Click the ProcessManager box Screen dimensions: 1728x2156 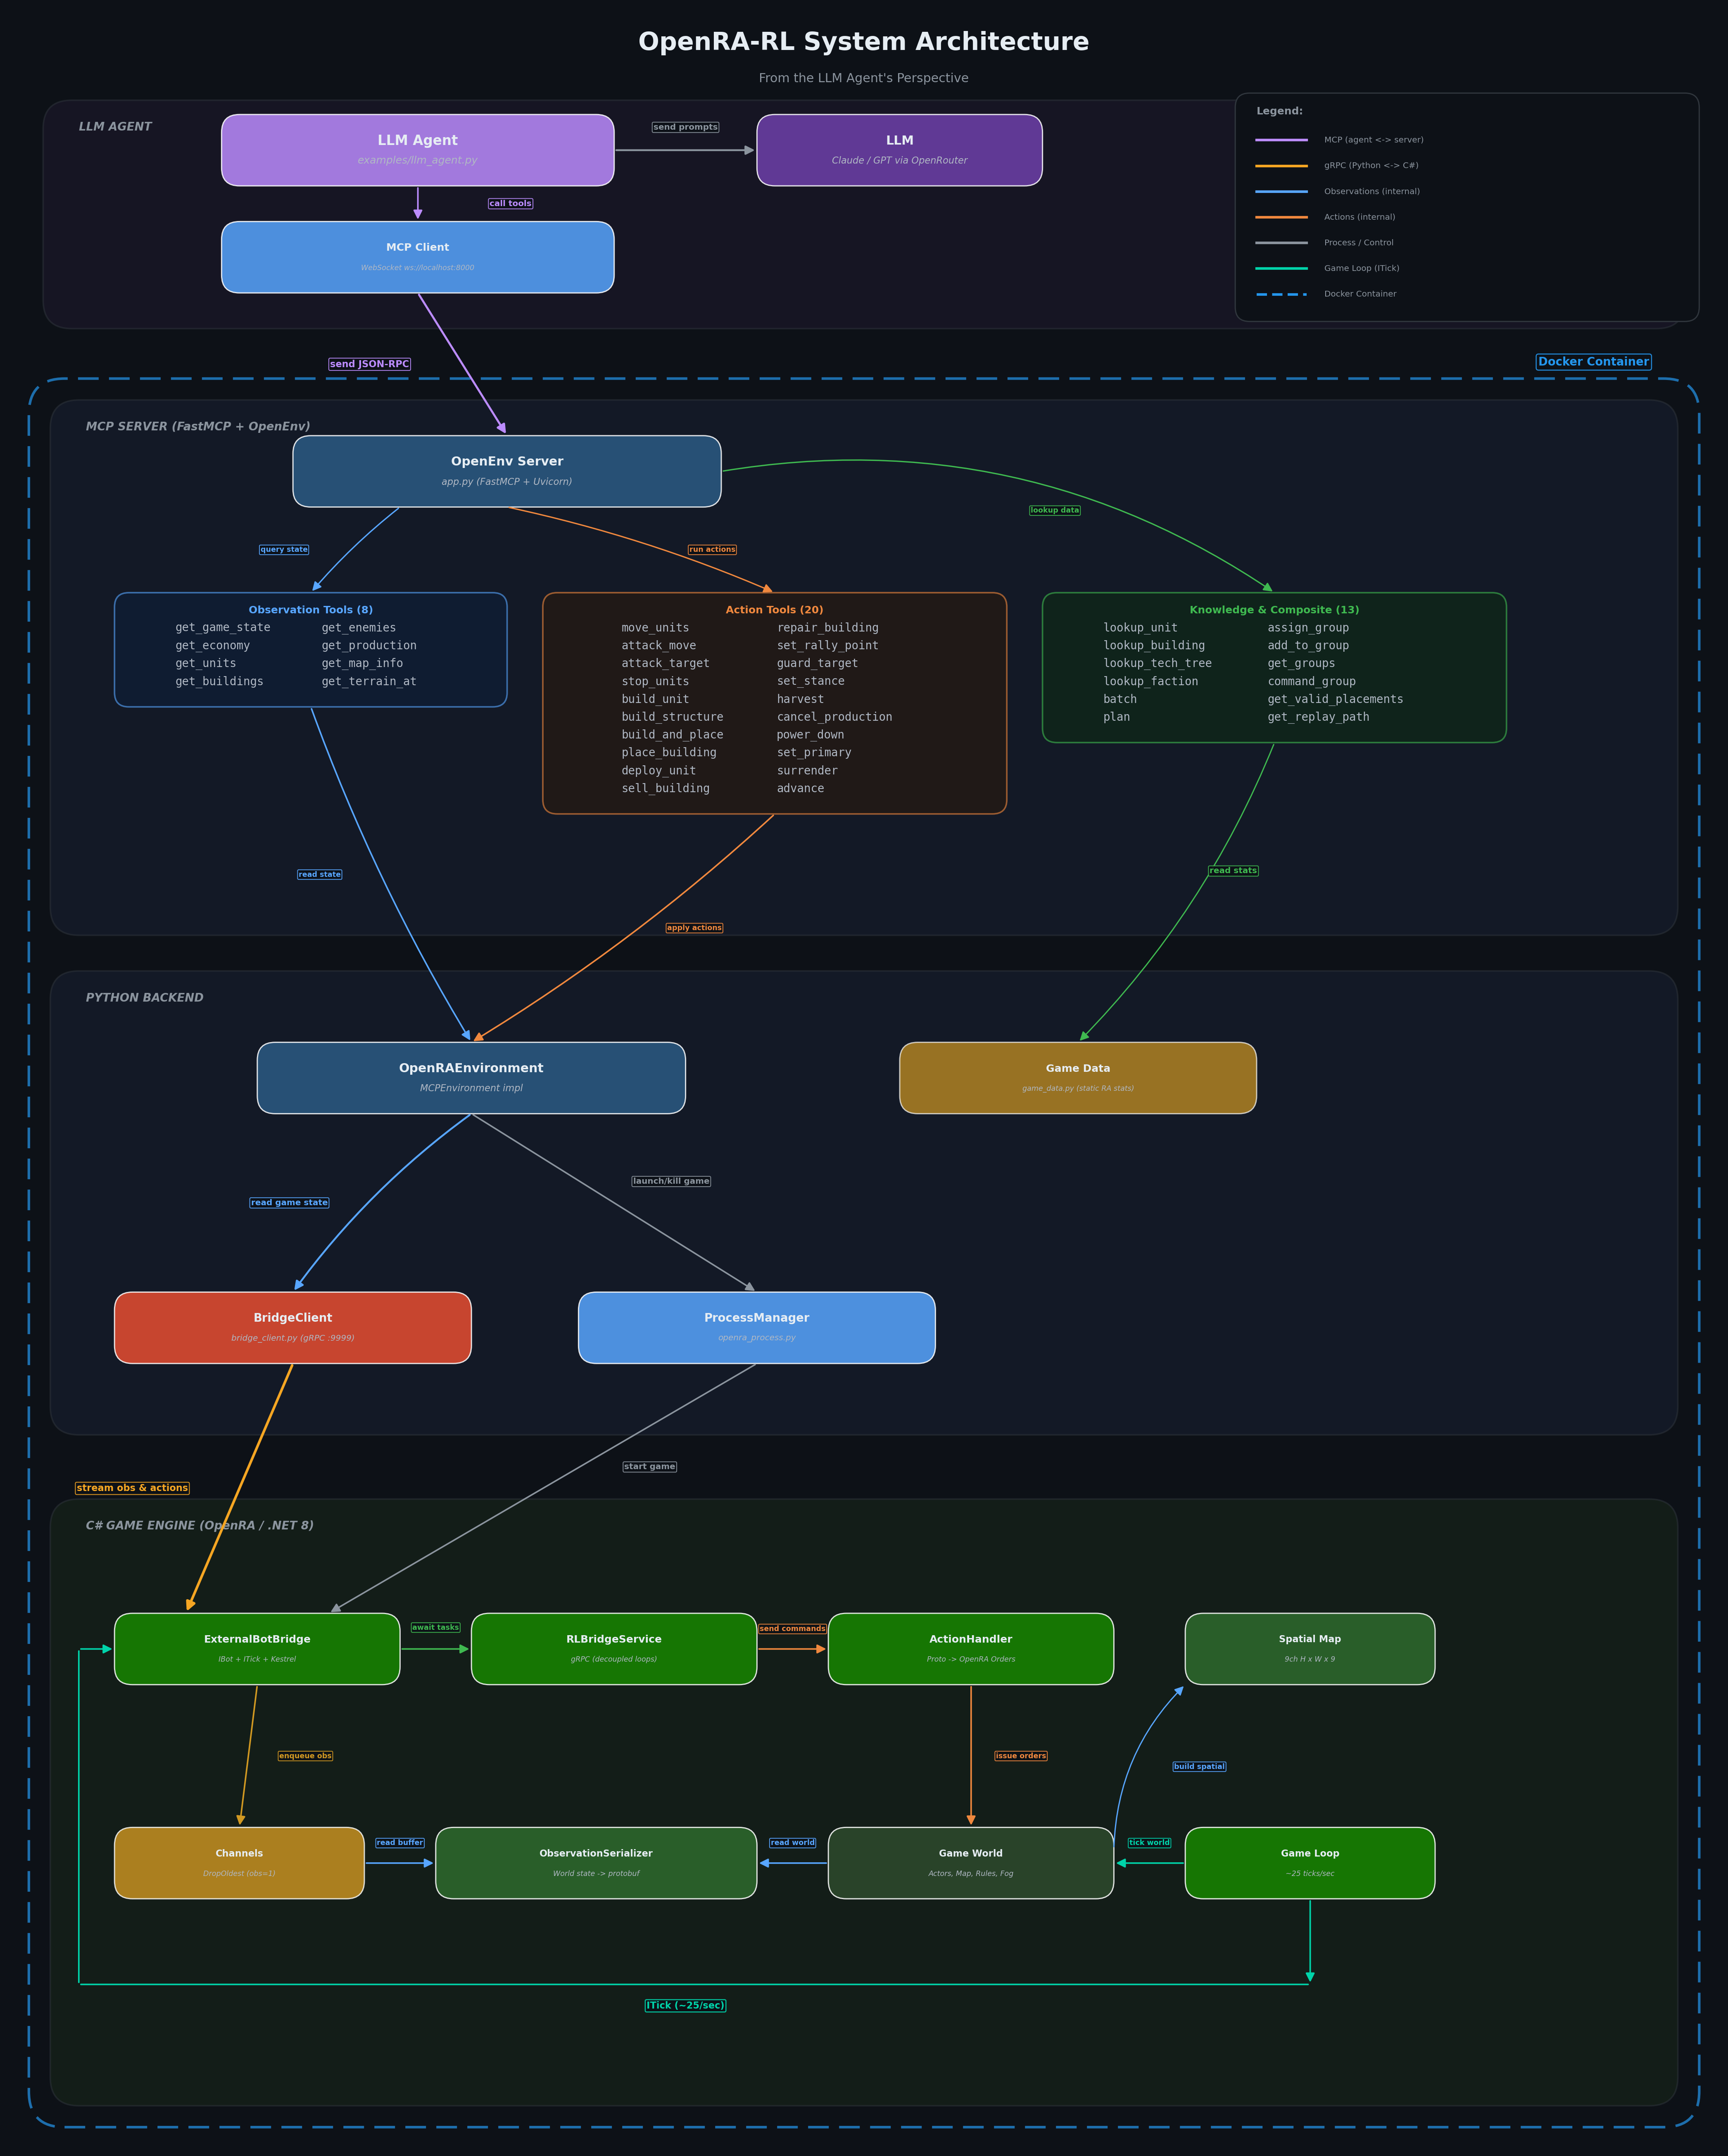pyautogui.click(x=756, y=1327)
